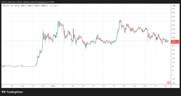The height and width of the screenshot is (96, 181).
Task: Click the 4月 label on time axis
Action: (83, 86)
